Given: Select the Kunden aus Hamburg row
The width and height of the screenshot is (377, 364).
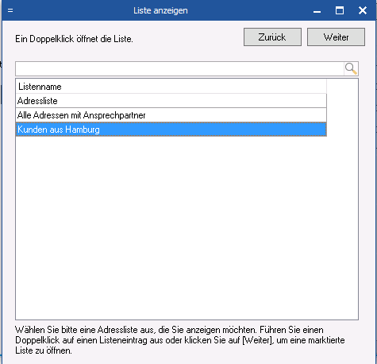Looking at the screenshot, I should 171,130.
